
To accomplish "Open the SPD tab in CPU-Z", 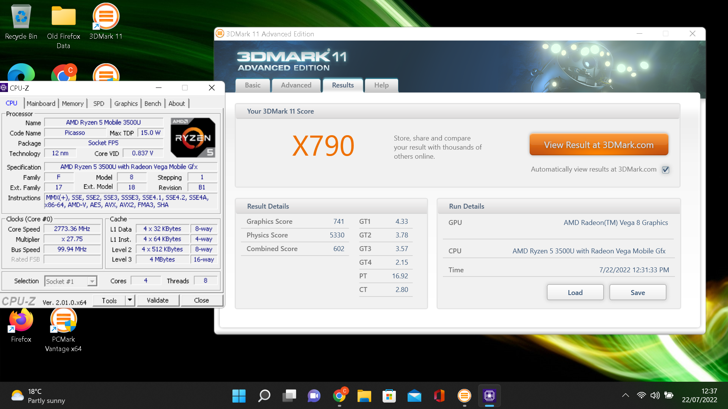I will 99,103.
